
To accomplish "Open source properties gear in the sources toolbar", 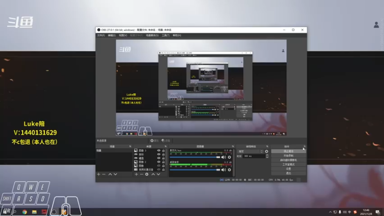I will [x=147, y=174].
